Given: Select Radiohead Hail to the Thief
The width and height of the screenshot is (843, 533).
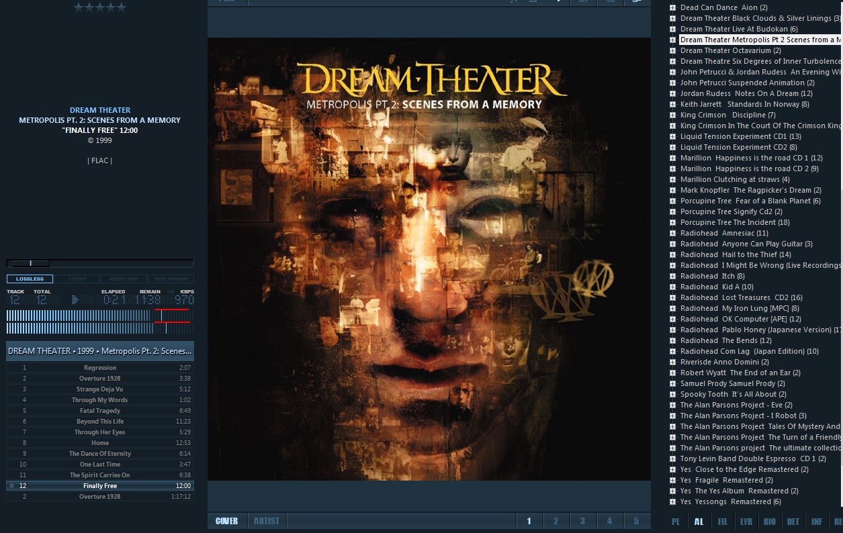Looking at the screenshot, I should coord(736,254).
